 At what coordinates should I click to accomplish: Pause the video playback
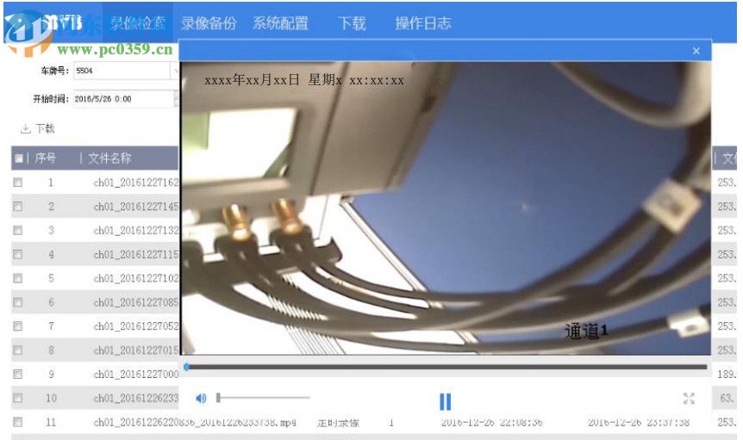pyautogui.click(x=445, y=401)
